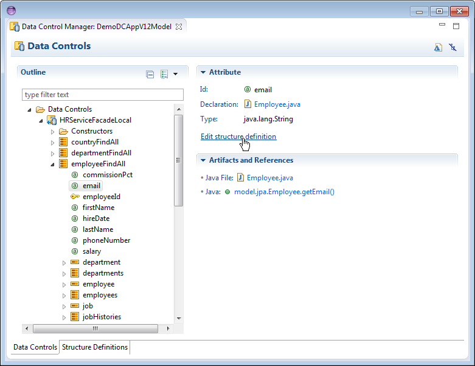475x366 pixels.
Task: Open model.jpa.Employee.getEmail() link
Action: (284, 192)
